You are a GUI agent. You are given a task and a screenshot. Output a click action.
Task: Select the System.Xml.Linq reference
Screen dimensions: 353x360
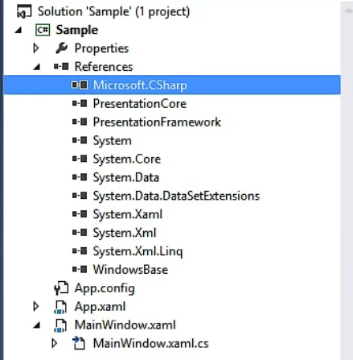tap(138, 251)
